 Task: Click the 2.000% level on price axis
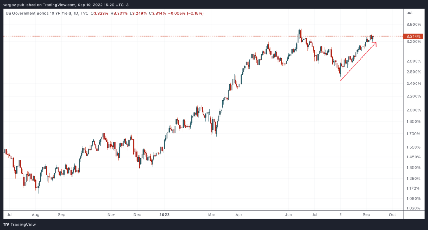point(414,110)
